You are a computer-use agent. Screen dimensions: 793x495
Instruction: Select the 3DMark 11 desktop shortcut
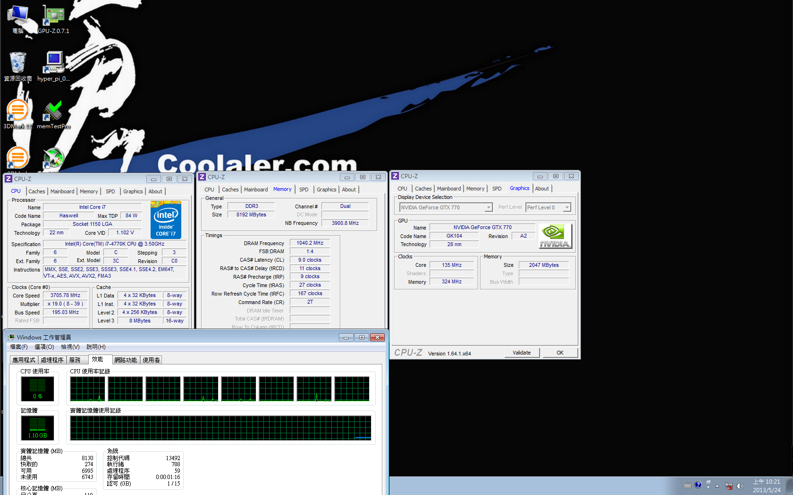pyautogui.click(x=18, y=114)
